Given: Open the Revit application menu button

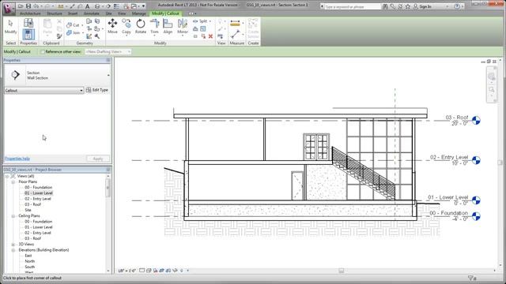Looking at the screenshot, I should tap(9, 8).
